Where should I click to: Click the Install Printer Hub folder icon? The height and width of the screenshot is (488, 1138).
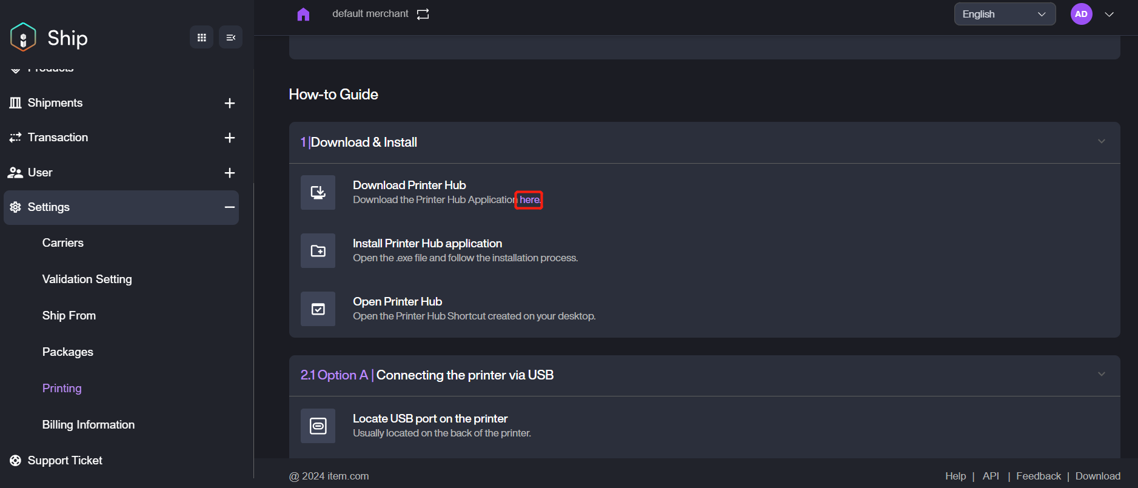pyautogui.click(x=318, y=251)
